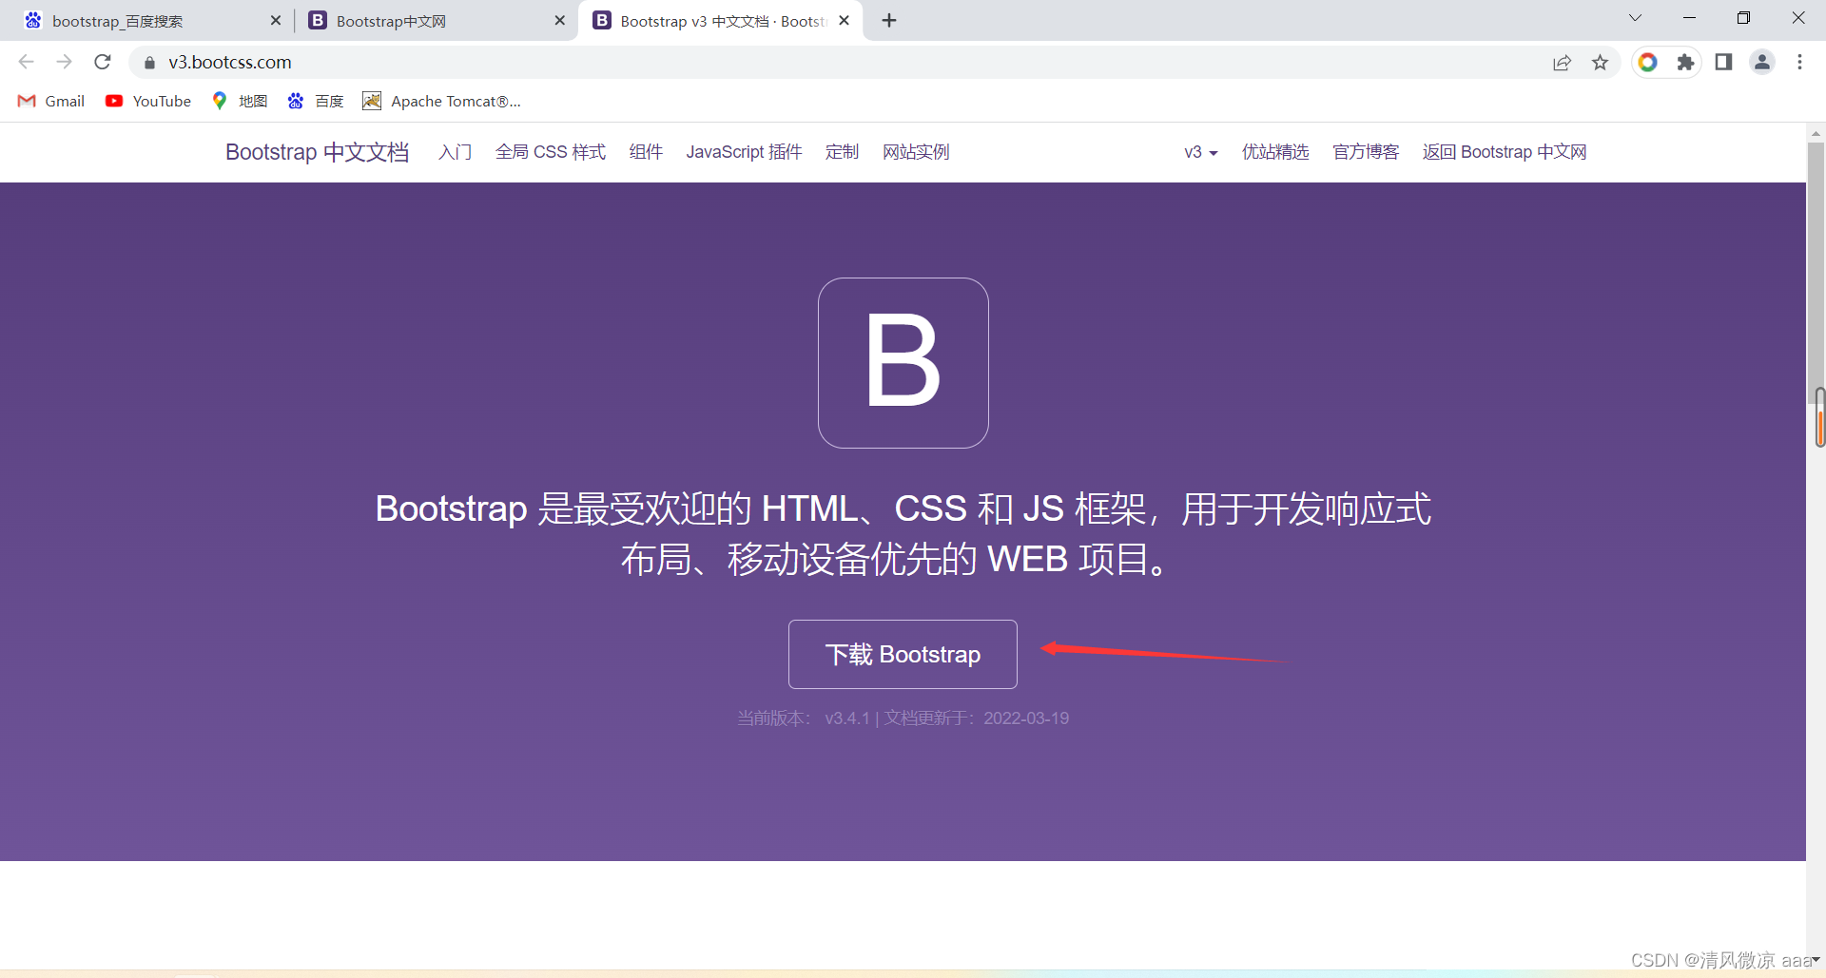Open the Gmail bookmark
The width and height of the screenshot is (1826, 978).
tap(49, 101)
